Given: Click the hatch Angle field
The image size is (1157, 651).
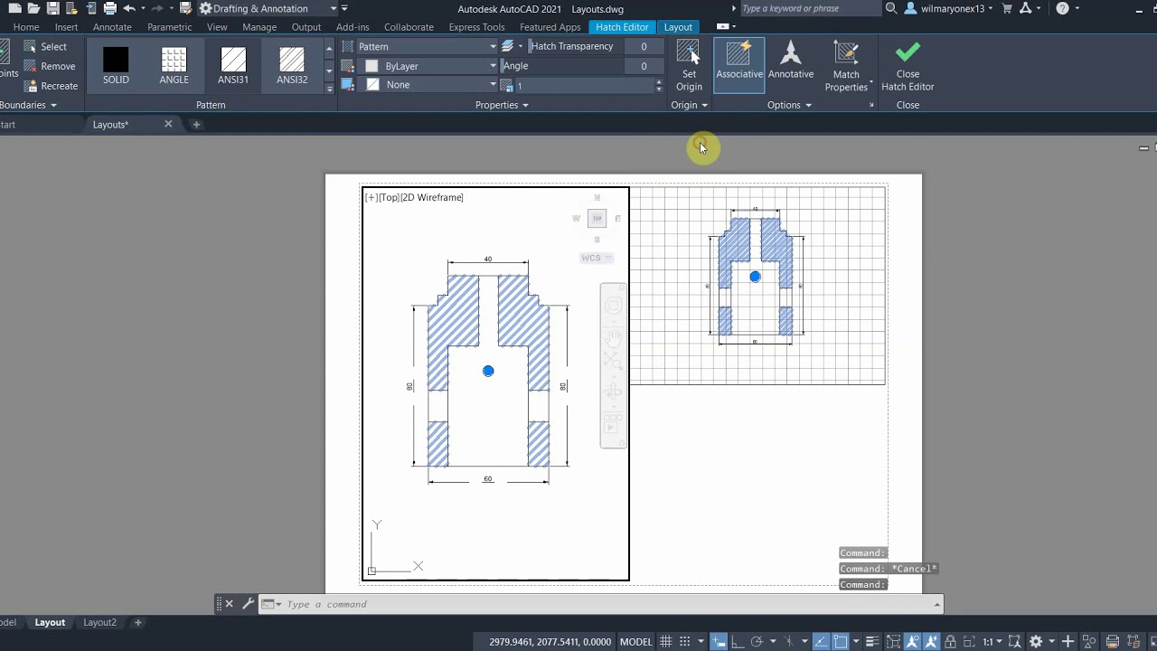Looking at the screenshot, I should [x=583, y=66].
